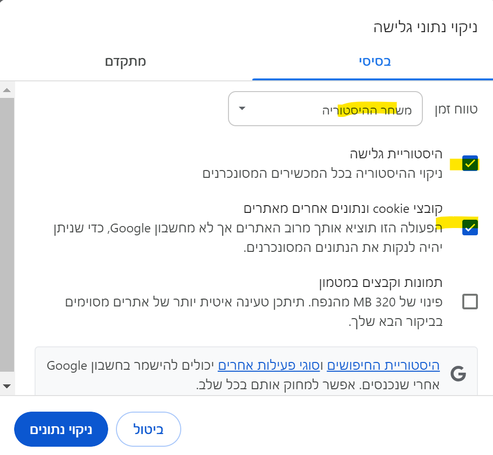This screenshot has height=455, width=493.
Task: Click the scrollbar up arrow
Action: tap(7, 90)
